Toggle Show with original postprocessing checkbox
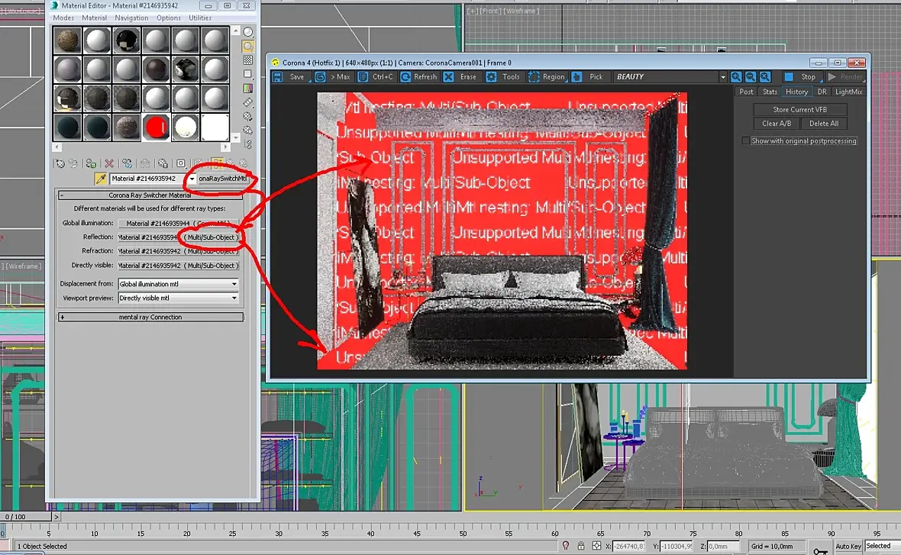Viewport: 901px width, 555px height. point(745,140)
